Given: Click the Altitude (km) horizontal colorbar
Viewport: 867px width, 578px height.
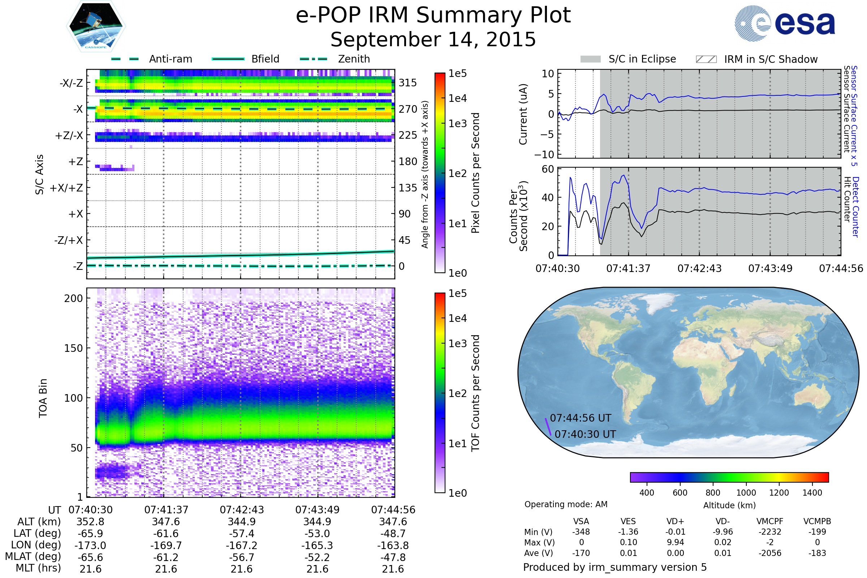Looking at the screenshot, I should [x=729, y=477].
